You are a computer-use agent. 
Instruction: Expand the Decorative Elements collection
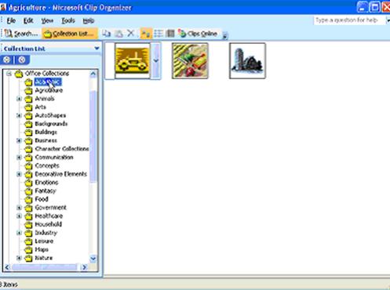pyautogui.click(x=19, y=174)
